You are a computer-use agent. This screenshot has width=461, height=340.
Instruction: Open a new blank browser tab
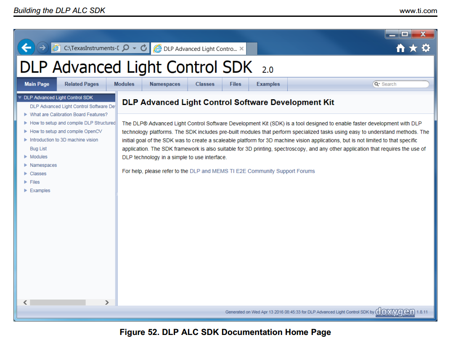[x=252, y=48]
